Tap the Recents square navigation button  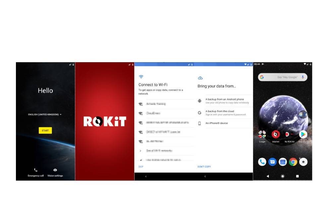(x=297, y=176)
